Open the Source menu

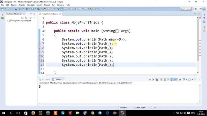pos(14,5)
